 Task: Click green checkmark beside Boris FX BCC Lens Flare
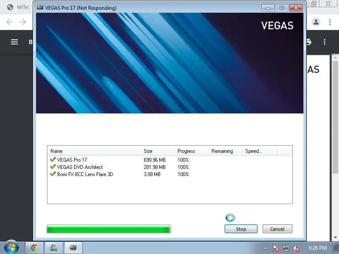(x=53, y=174)
